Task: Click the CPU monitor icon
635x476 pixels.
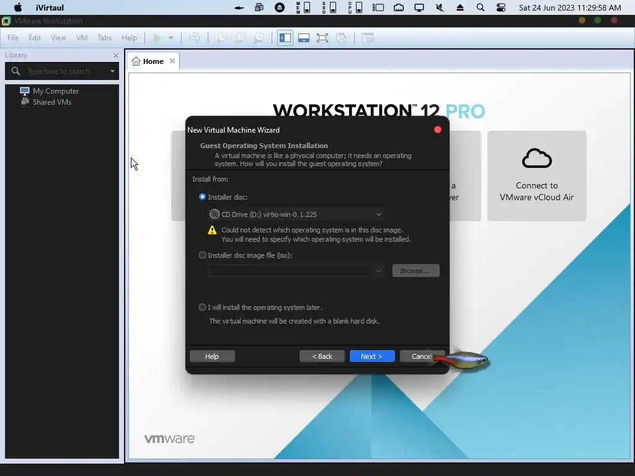Action: [355, 7]
